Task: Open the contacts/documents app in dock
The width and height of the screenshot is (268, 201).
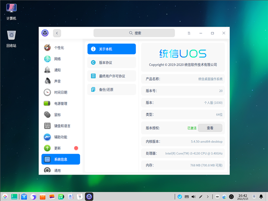Action: pyautogui.click(x=70, y=197)
